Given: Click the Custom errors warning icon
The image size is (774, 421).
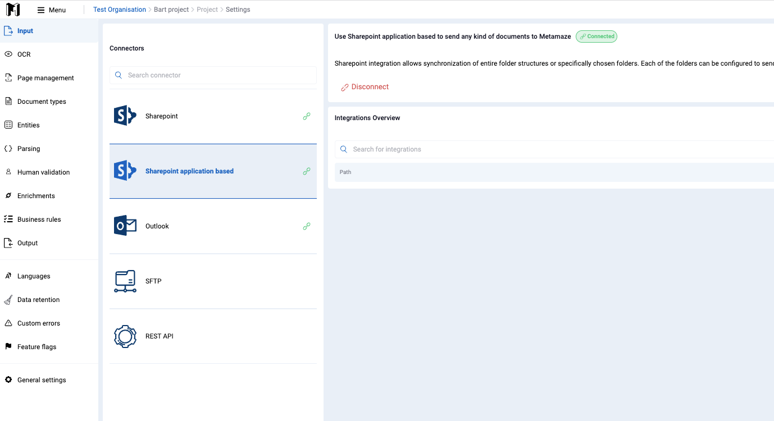Looking at the screenshot, I should [8, 323].
